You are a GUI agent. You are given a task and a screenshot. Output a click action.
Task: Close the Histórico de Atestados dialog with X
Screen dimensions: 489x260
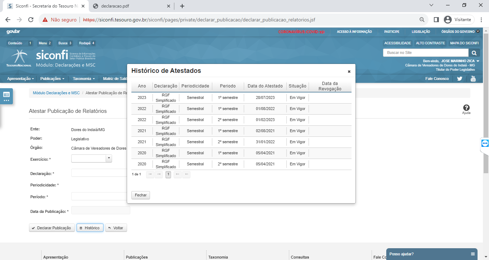pyautogui.click(x=349, y=71)
